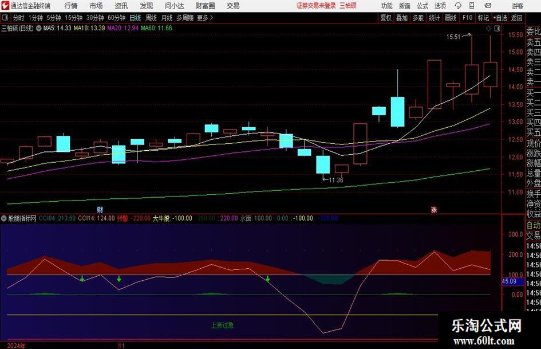
Task: Click the diamond icon above the chart
Action: click(x=488, y=28)
